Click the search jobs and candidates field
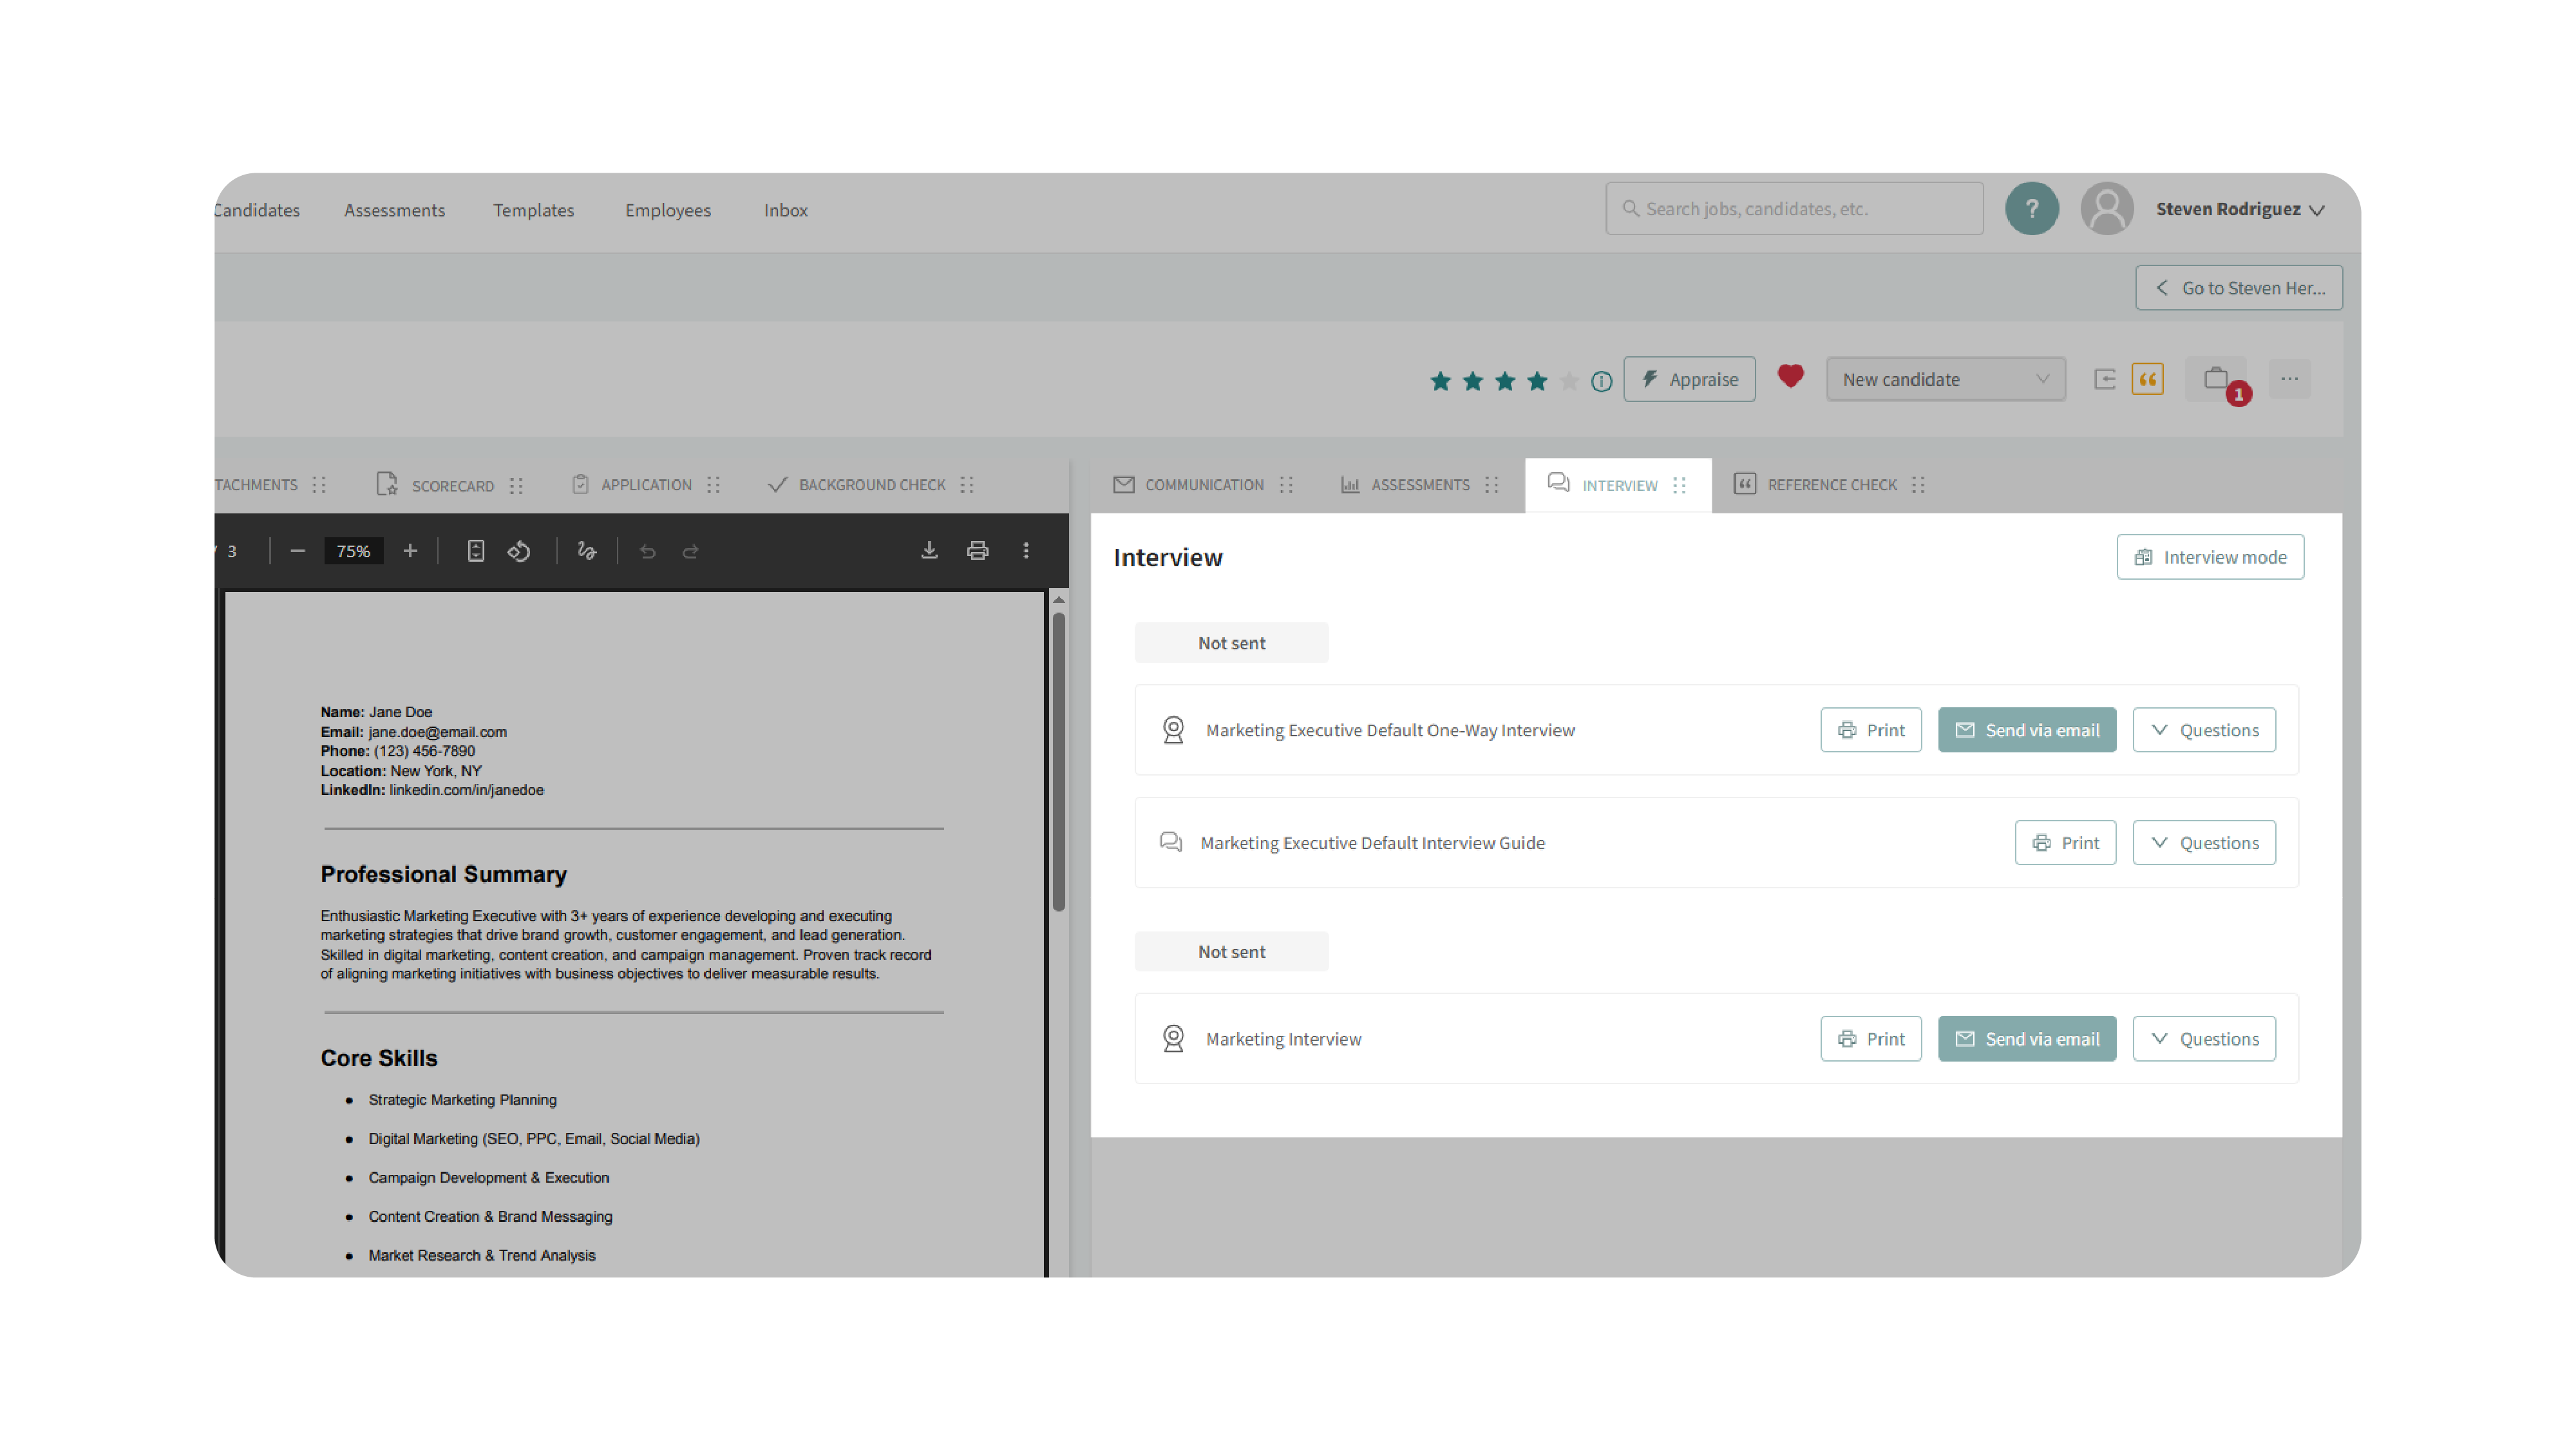 (x=1795, y=209)
